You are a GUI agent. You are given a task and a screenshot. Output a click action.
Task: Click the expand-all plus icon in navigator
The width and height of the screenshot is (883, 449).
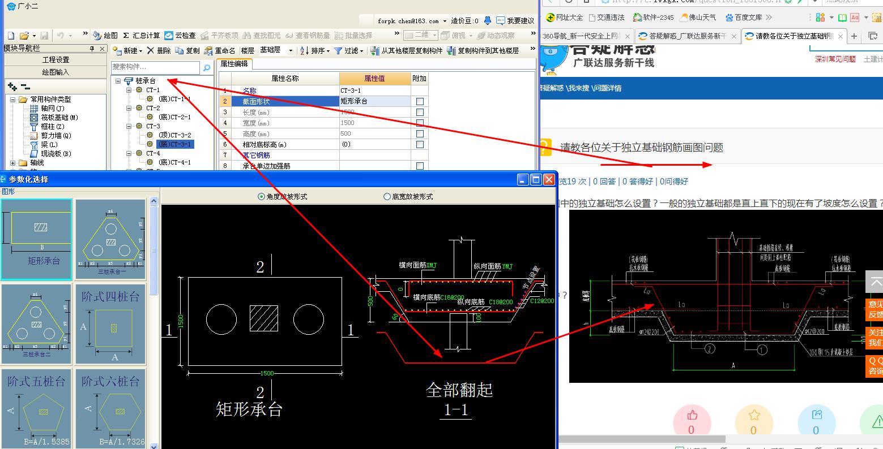click(x=12, y=87)
